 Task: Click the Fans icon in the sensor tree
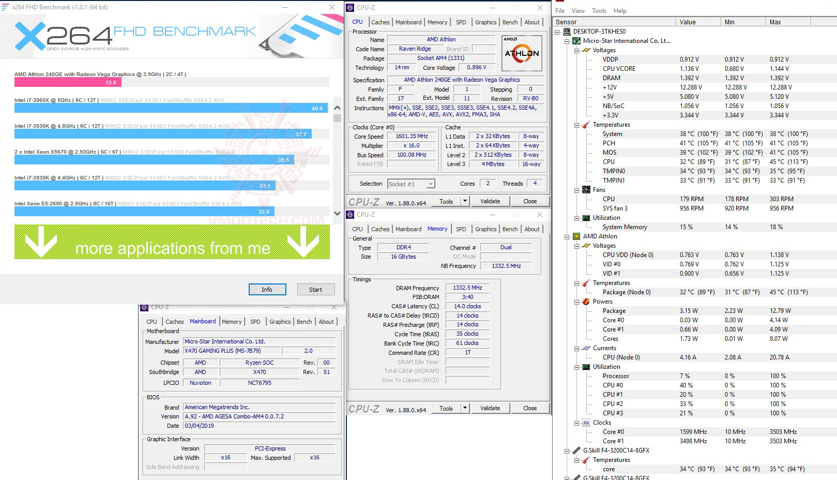(586, 190)
